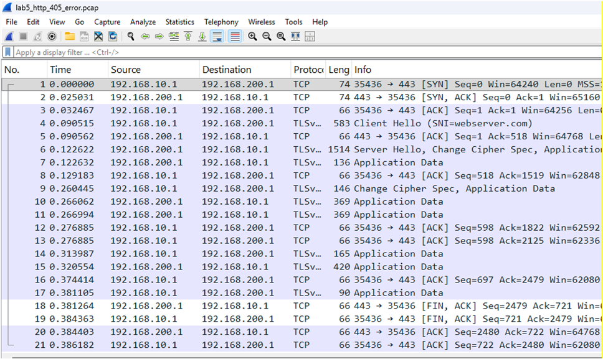Go to the previous packet arrow
This screenshot has width=603, height=359.
[x=145, y=37]
